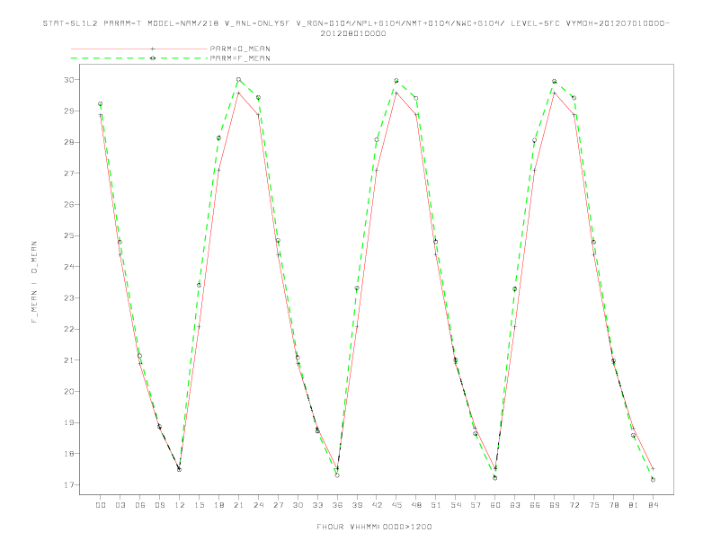Click the F_MEAN circle marker at hour 84
This screenshot has width=712, height=550.
653,480
